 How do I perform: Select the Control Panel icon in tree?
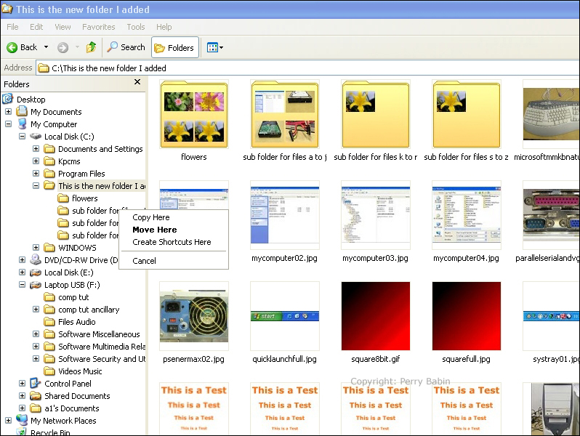[35, 383]
